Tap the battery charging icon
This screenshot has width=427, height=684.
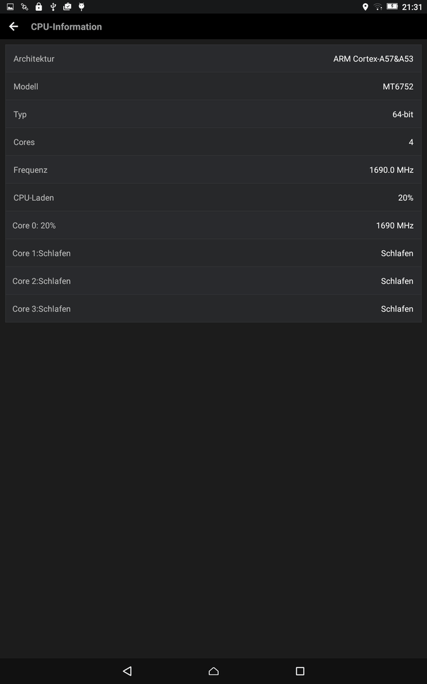point(392,6)
